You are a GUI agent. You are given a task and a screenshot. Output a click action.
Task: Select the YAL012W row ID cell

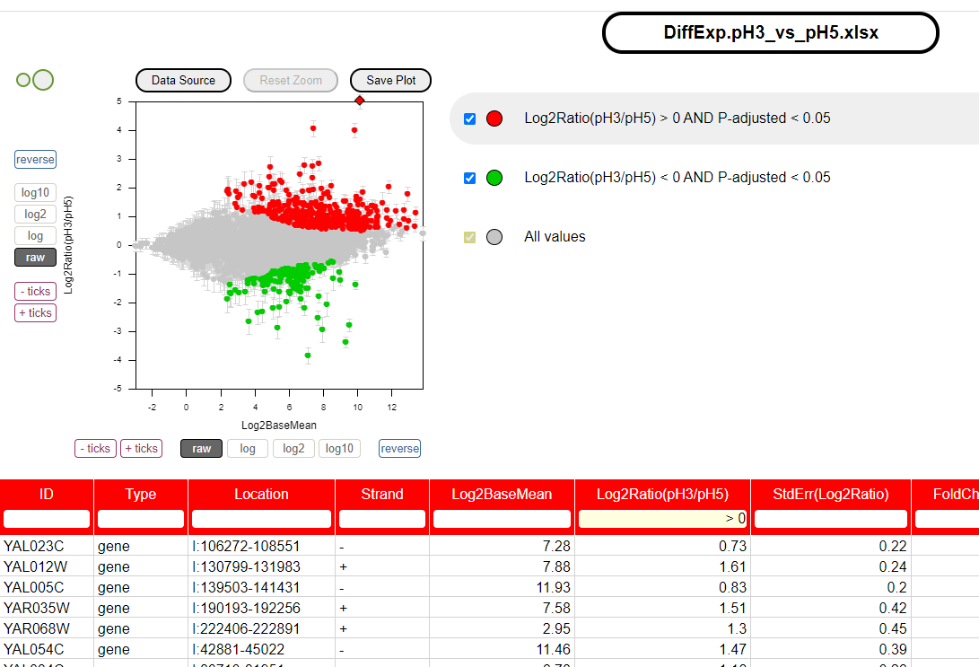pyautogui.click(x=47, y=566)
